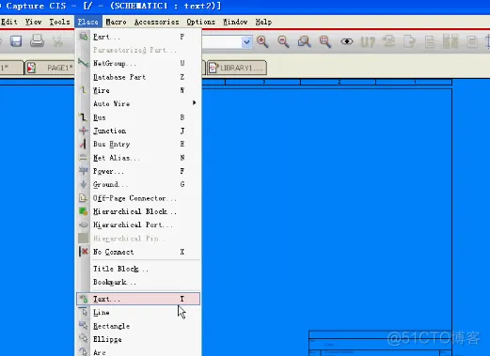Expand the Auto Wire submenu
Viewport: 490px width, 356px height.
(138, 103)
